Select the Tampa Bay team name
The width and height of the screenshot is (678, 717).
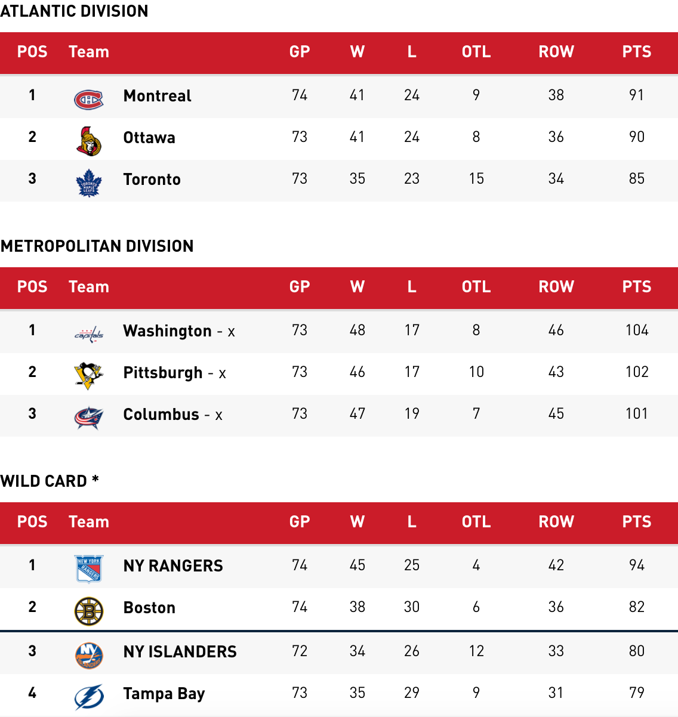pos(164,694)
